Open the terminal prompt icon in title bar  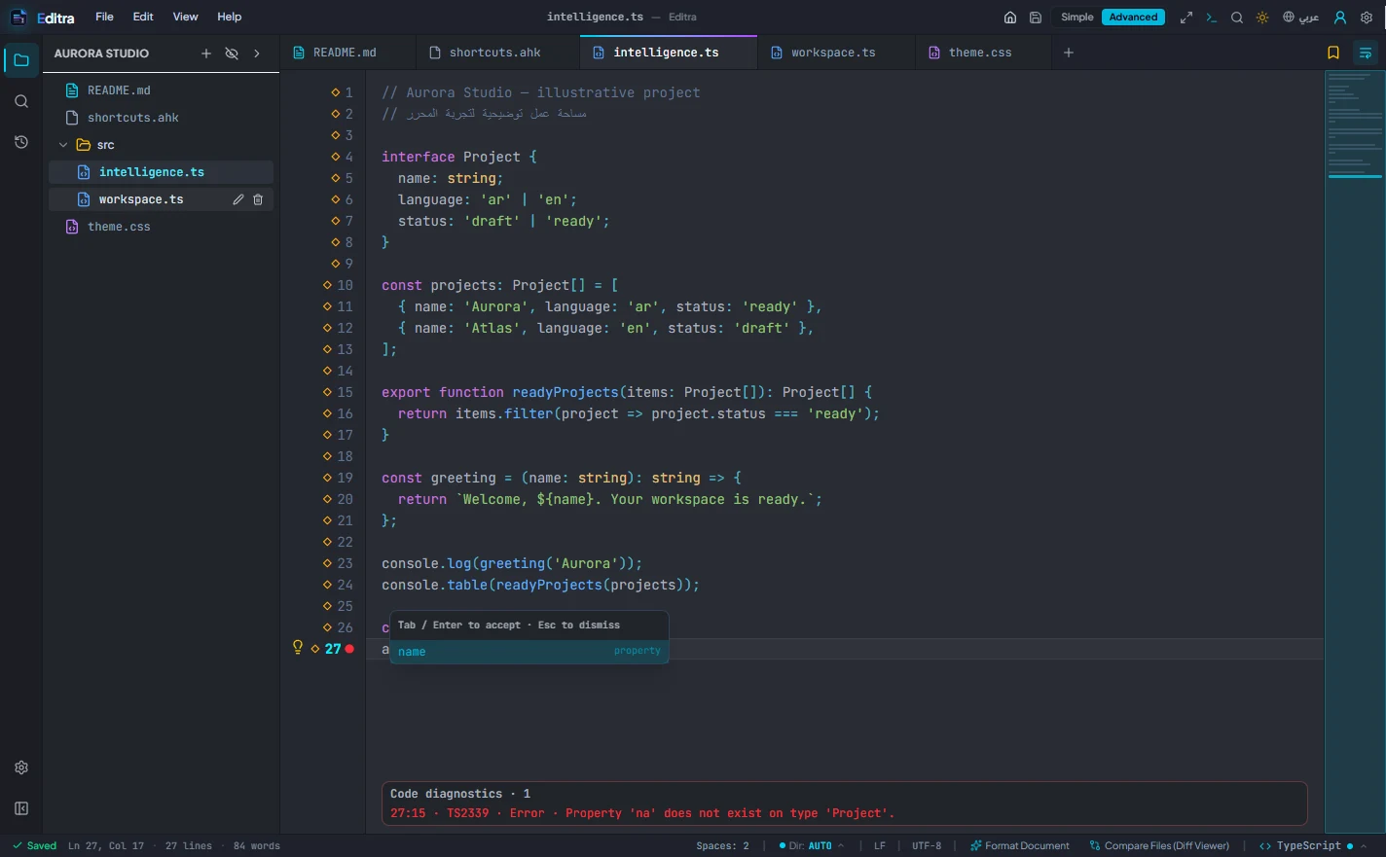click(1212, 18)
